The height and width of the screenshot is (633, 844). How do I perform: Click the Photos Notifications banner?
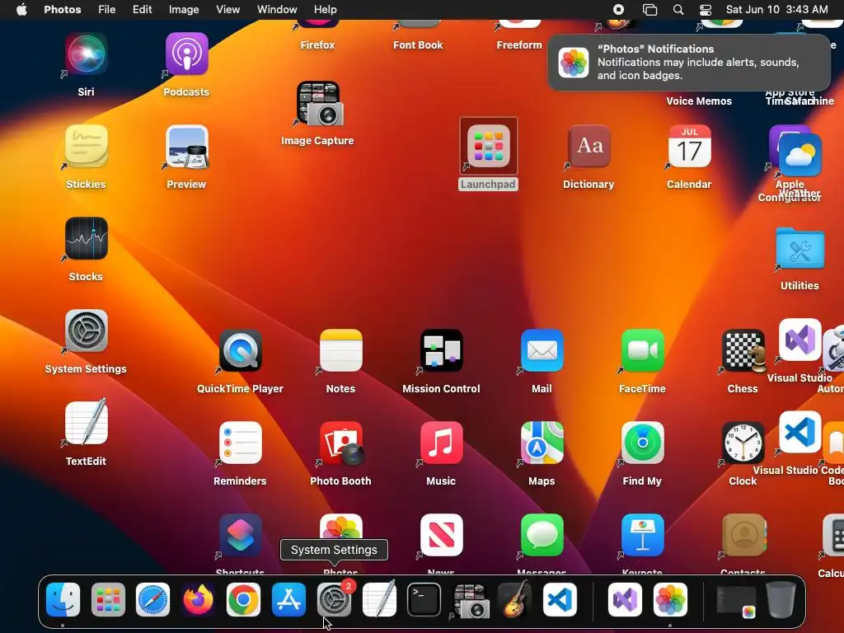689,63
